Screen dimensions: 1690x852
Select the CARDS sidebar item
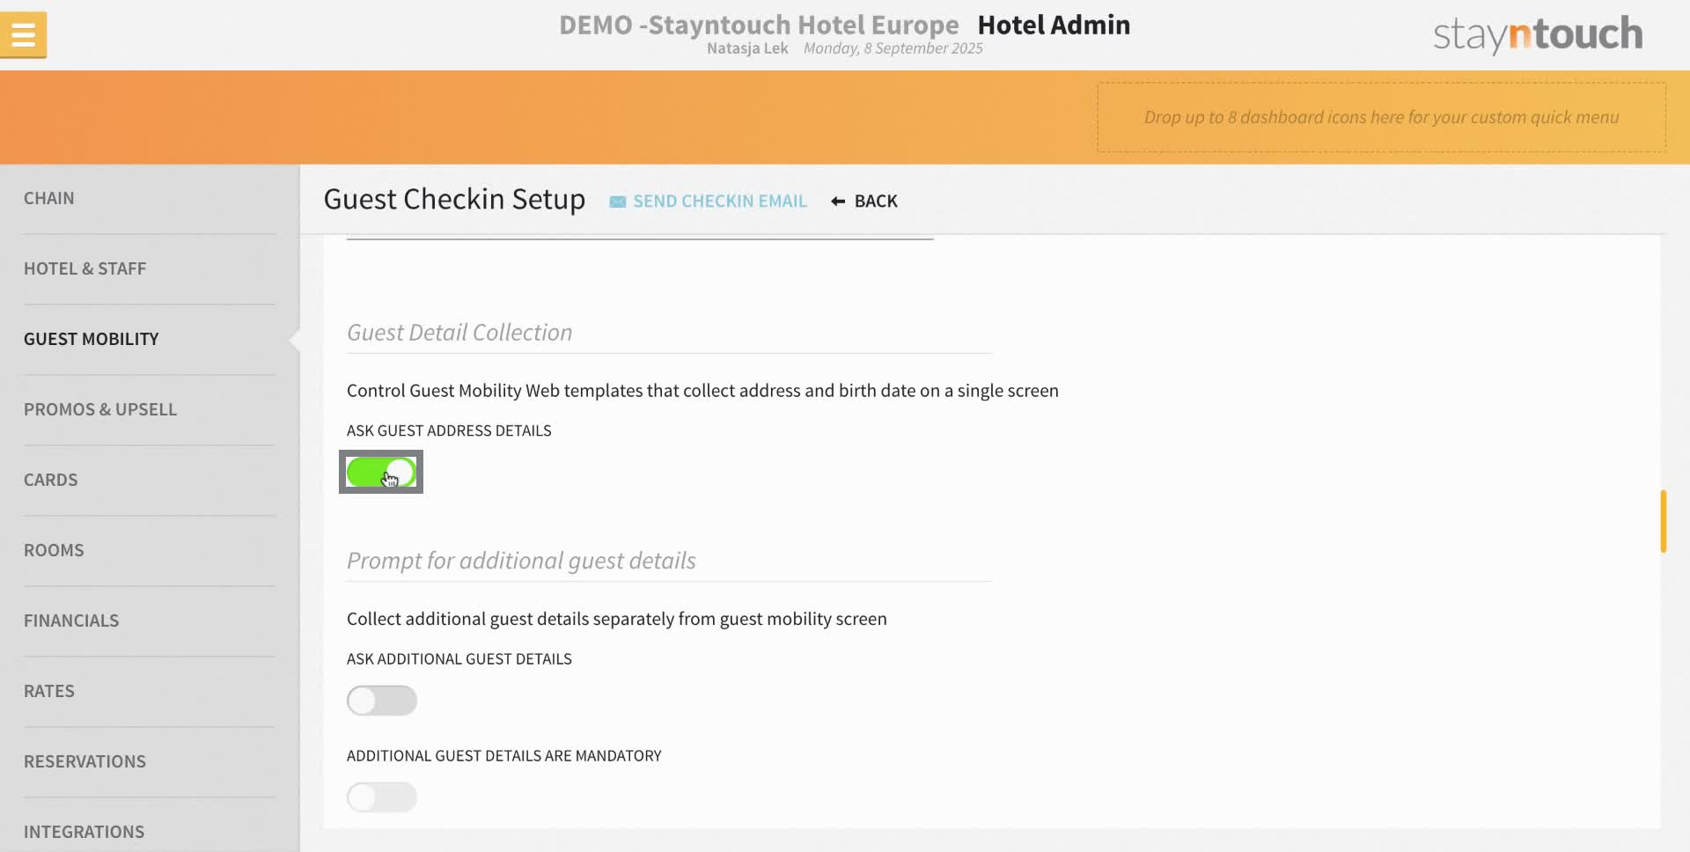pyautogui.click(x=50, y=480)
